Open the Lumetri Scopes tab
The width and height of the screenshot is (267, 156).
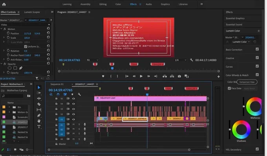pos(32,12)
